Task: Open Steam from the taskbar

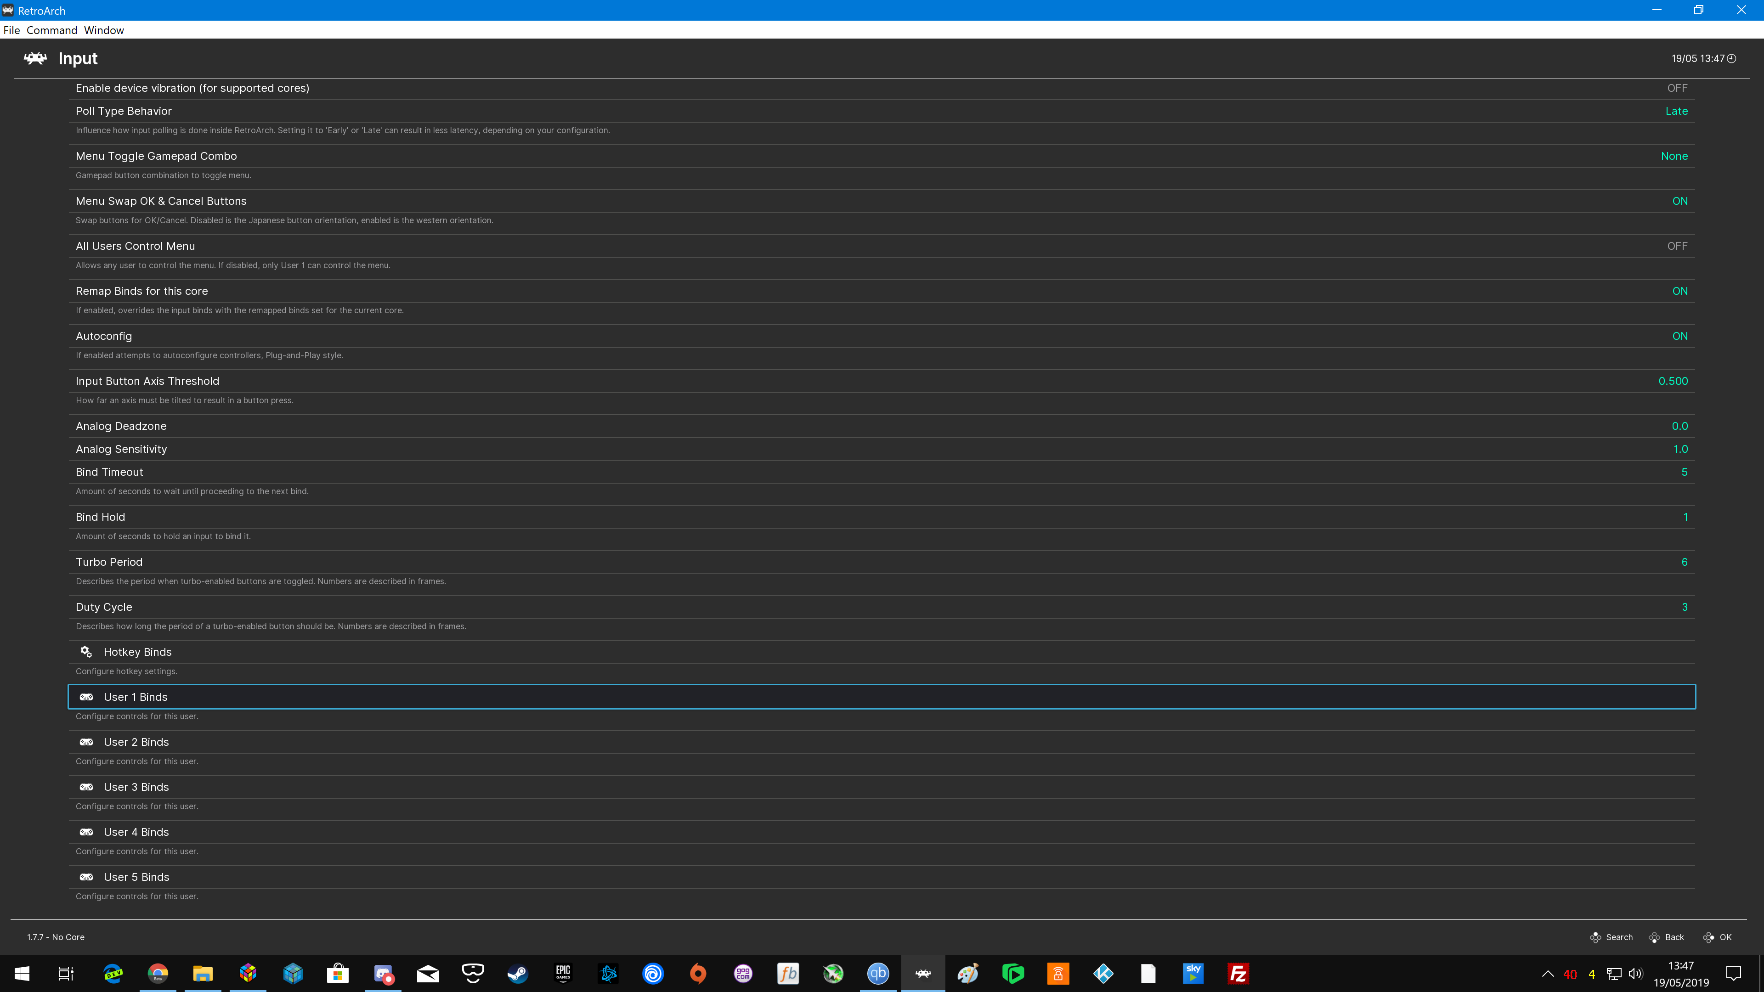Action: pyautogui.click(x=518, y=973)
